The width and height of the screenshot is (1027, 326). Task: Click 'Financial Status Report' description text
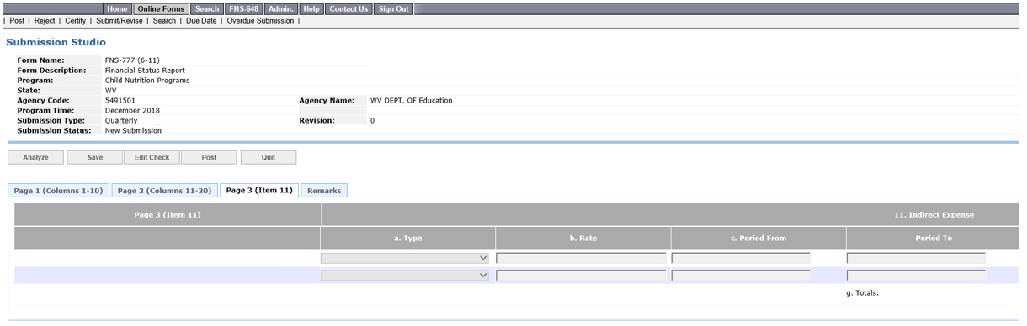145,71
